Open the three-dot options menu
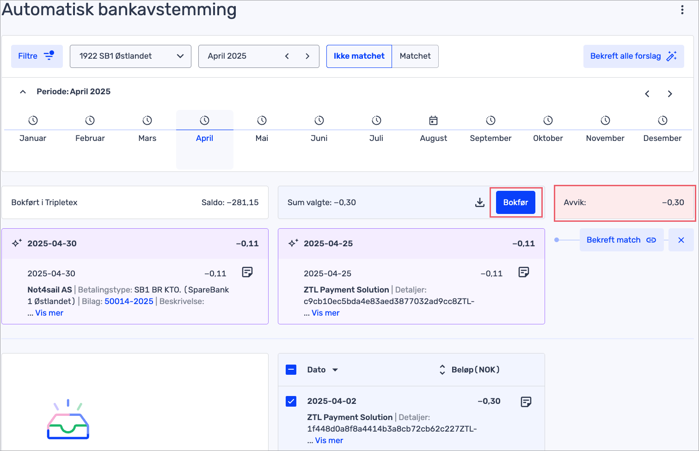699x451 pixels. coord(682,10)
